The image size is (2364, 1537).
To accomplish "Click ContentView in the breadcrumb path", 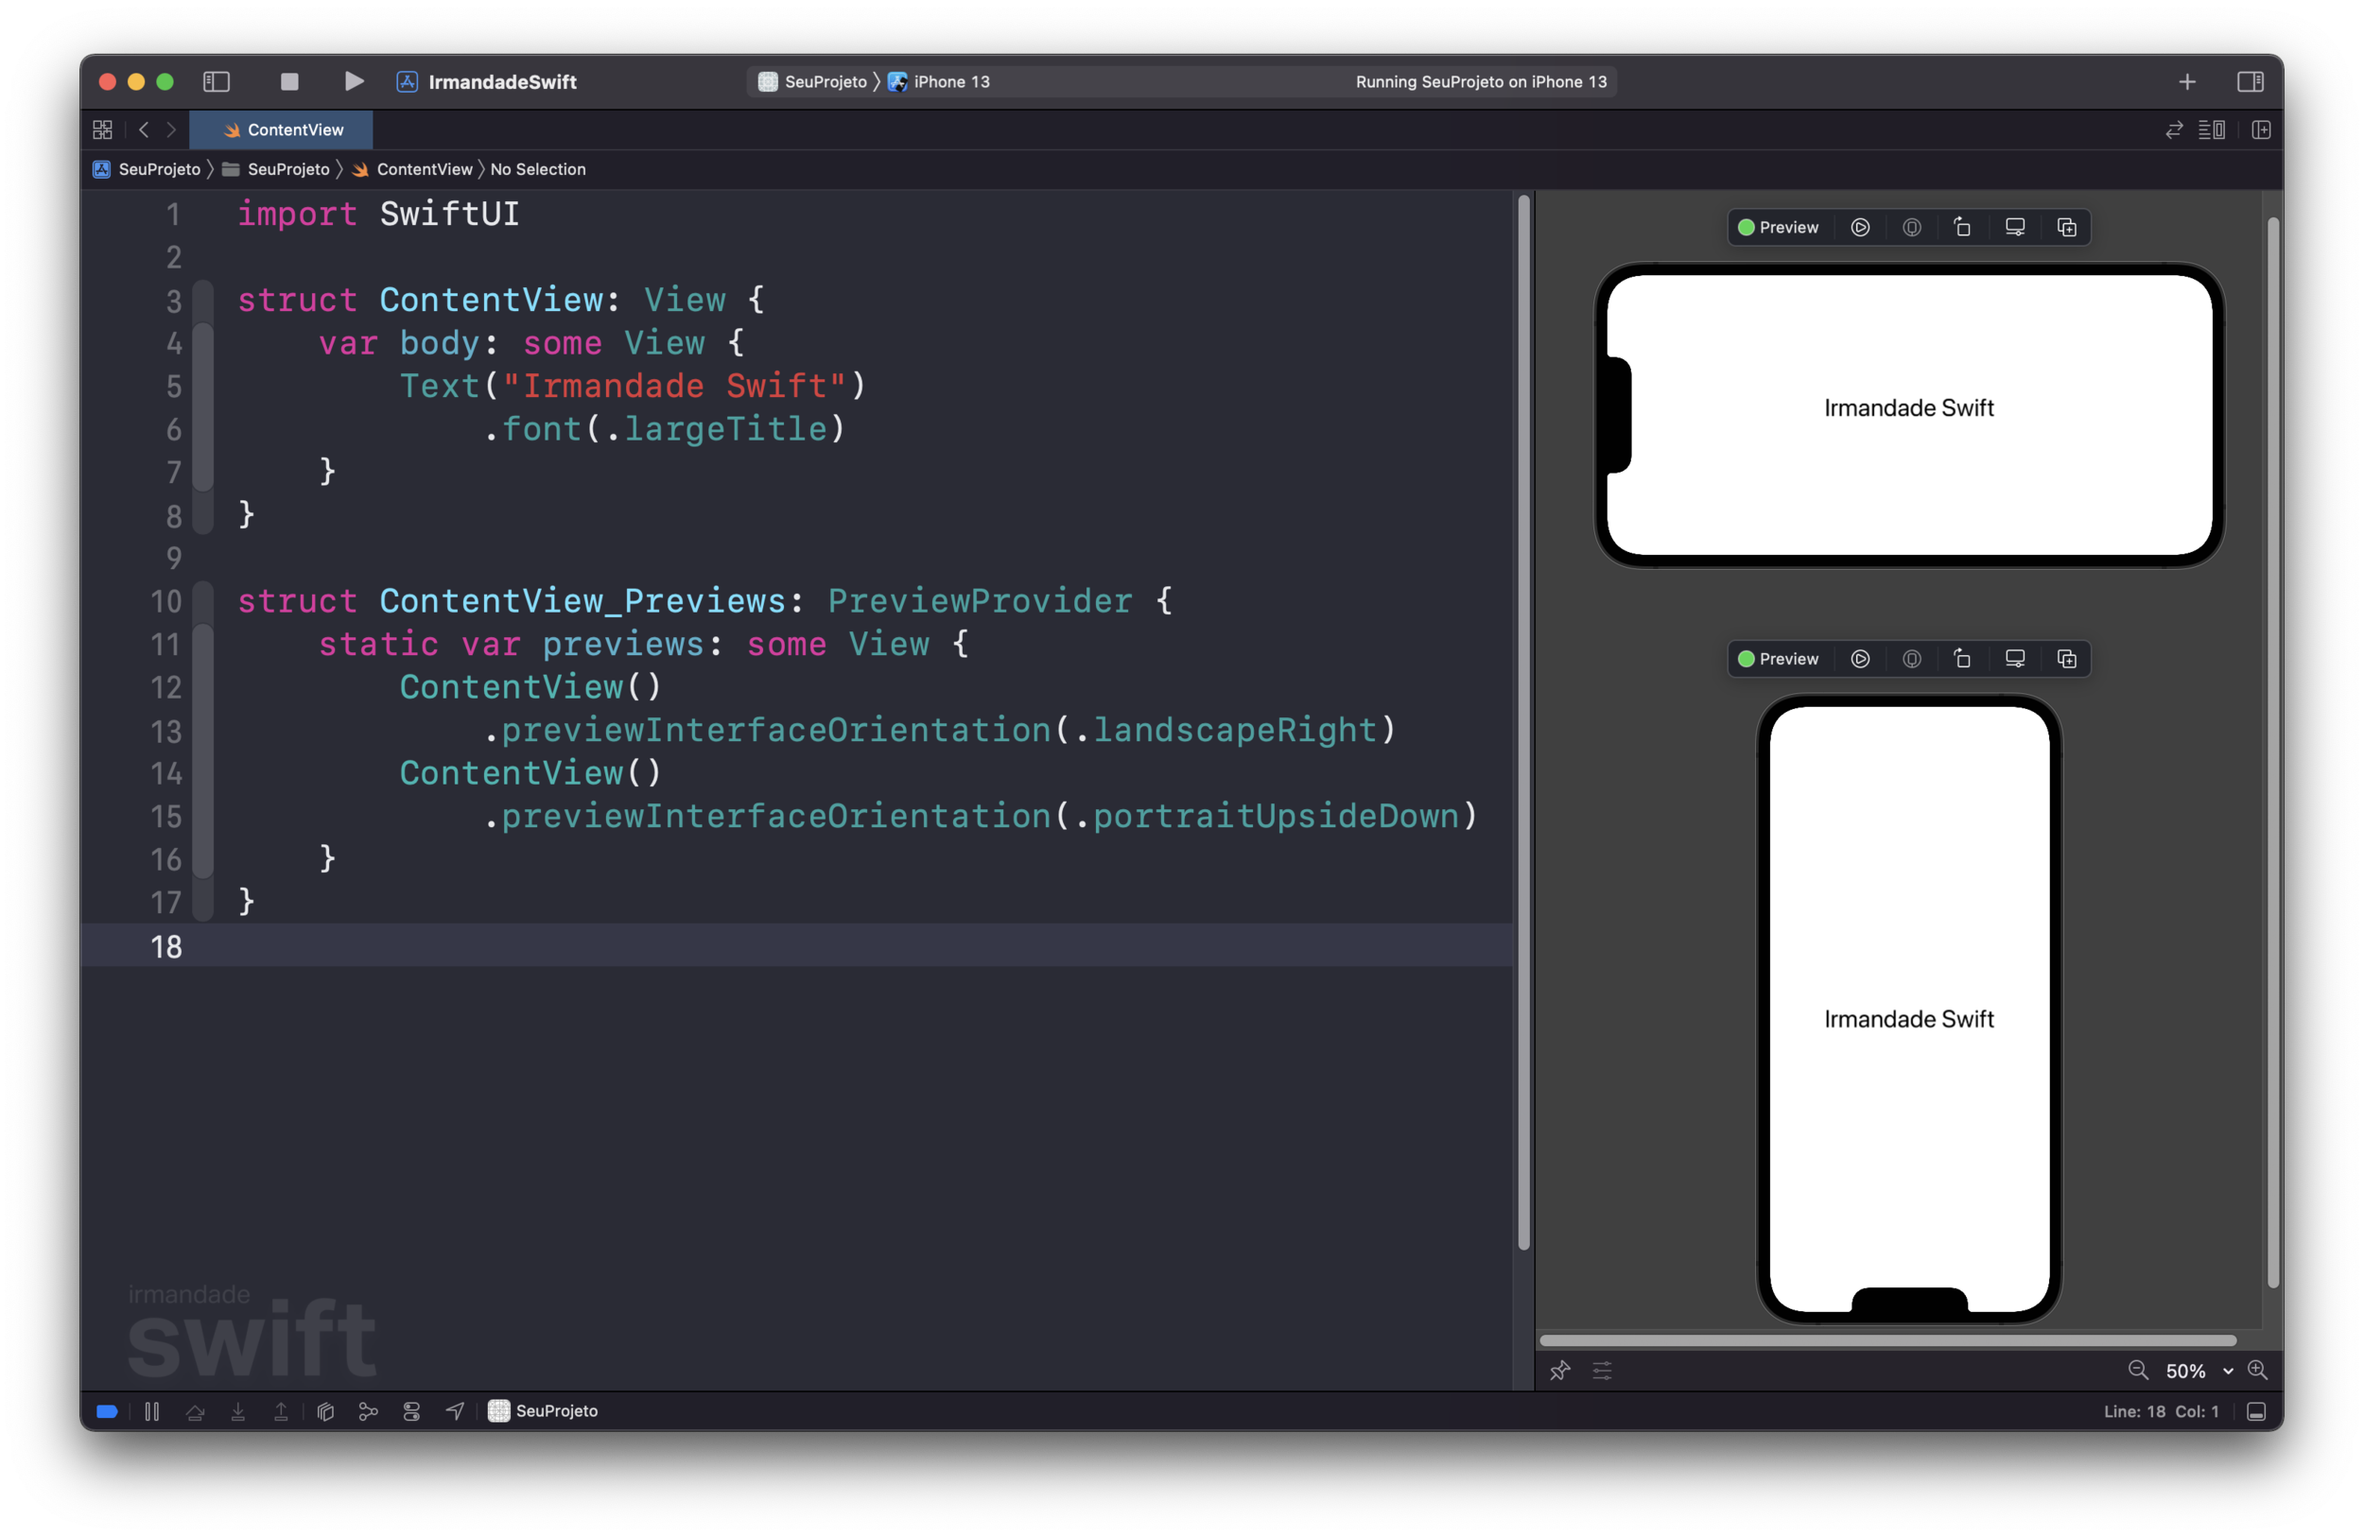I will [425, 170].
